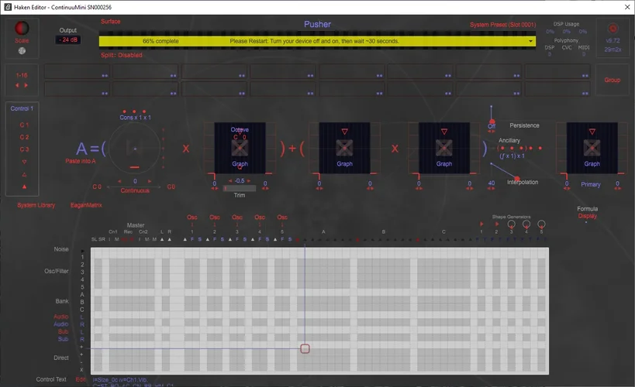Expand the second Graph box dropdown triangle
This screenshot has height=387, width=635.
tap(344, 132)
